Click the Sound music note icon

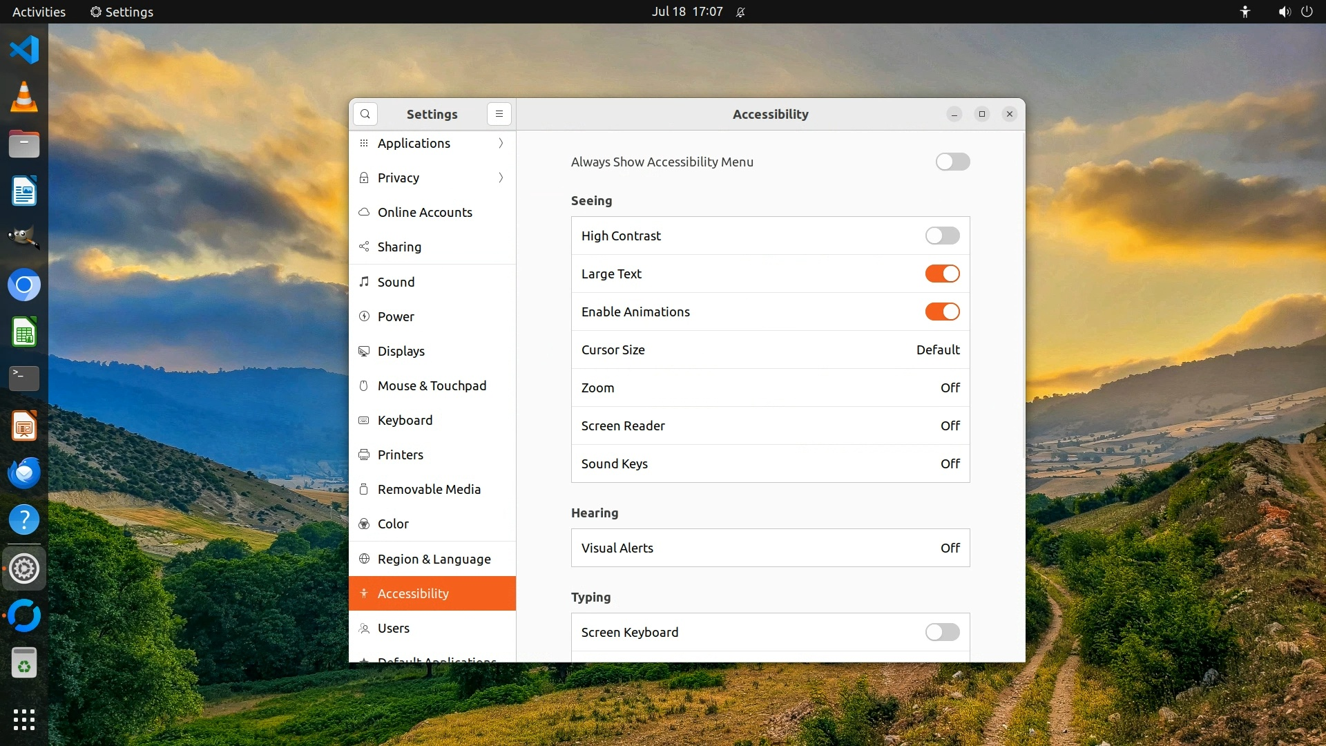pos(364,282)
